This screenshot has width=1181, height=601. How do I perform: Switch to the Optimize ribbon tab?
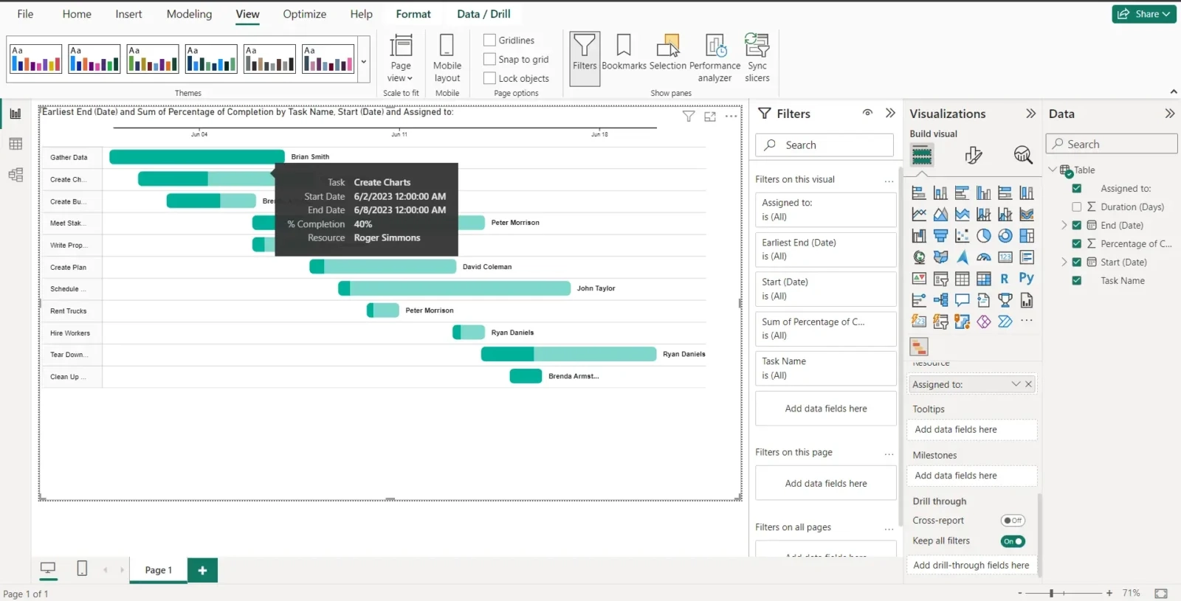tap(304, 14)
